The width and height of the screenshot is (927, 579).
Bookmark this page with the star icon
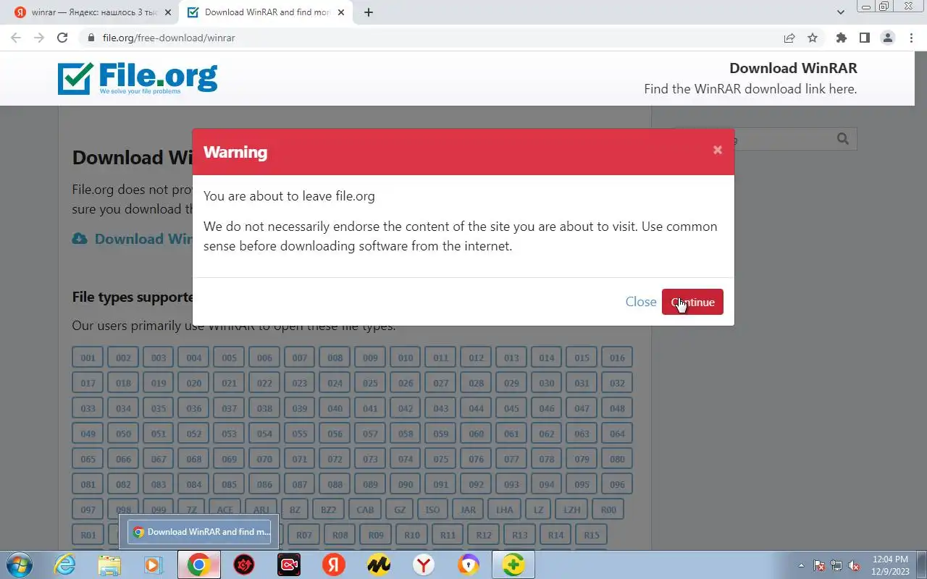(813, 38)
